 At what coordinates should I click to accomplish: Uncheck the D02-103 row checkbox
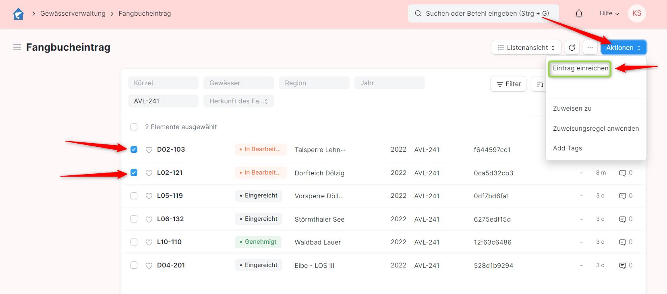pyautogui.click(x=134, y=150)
